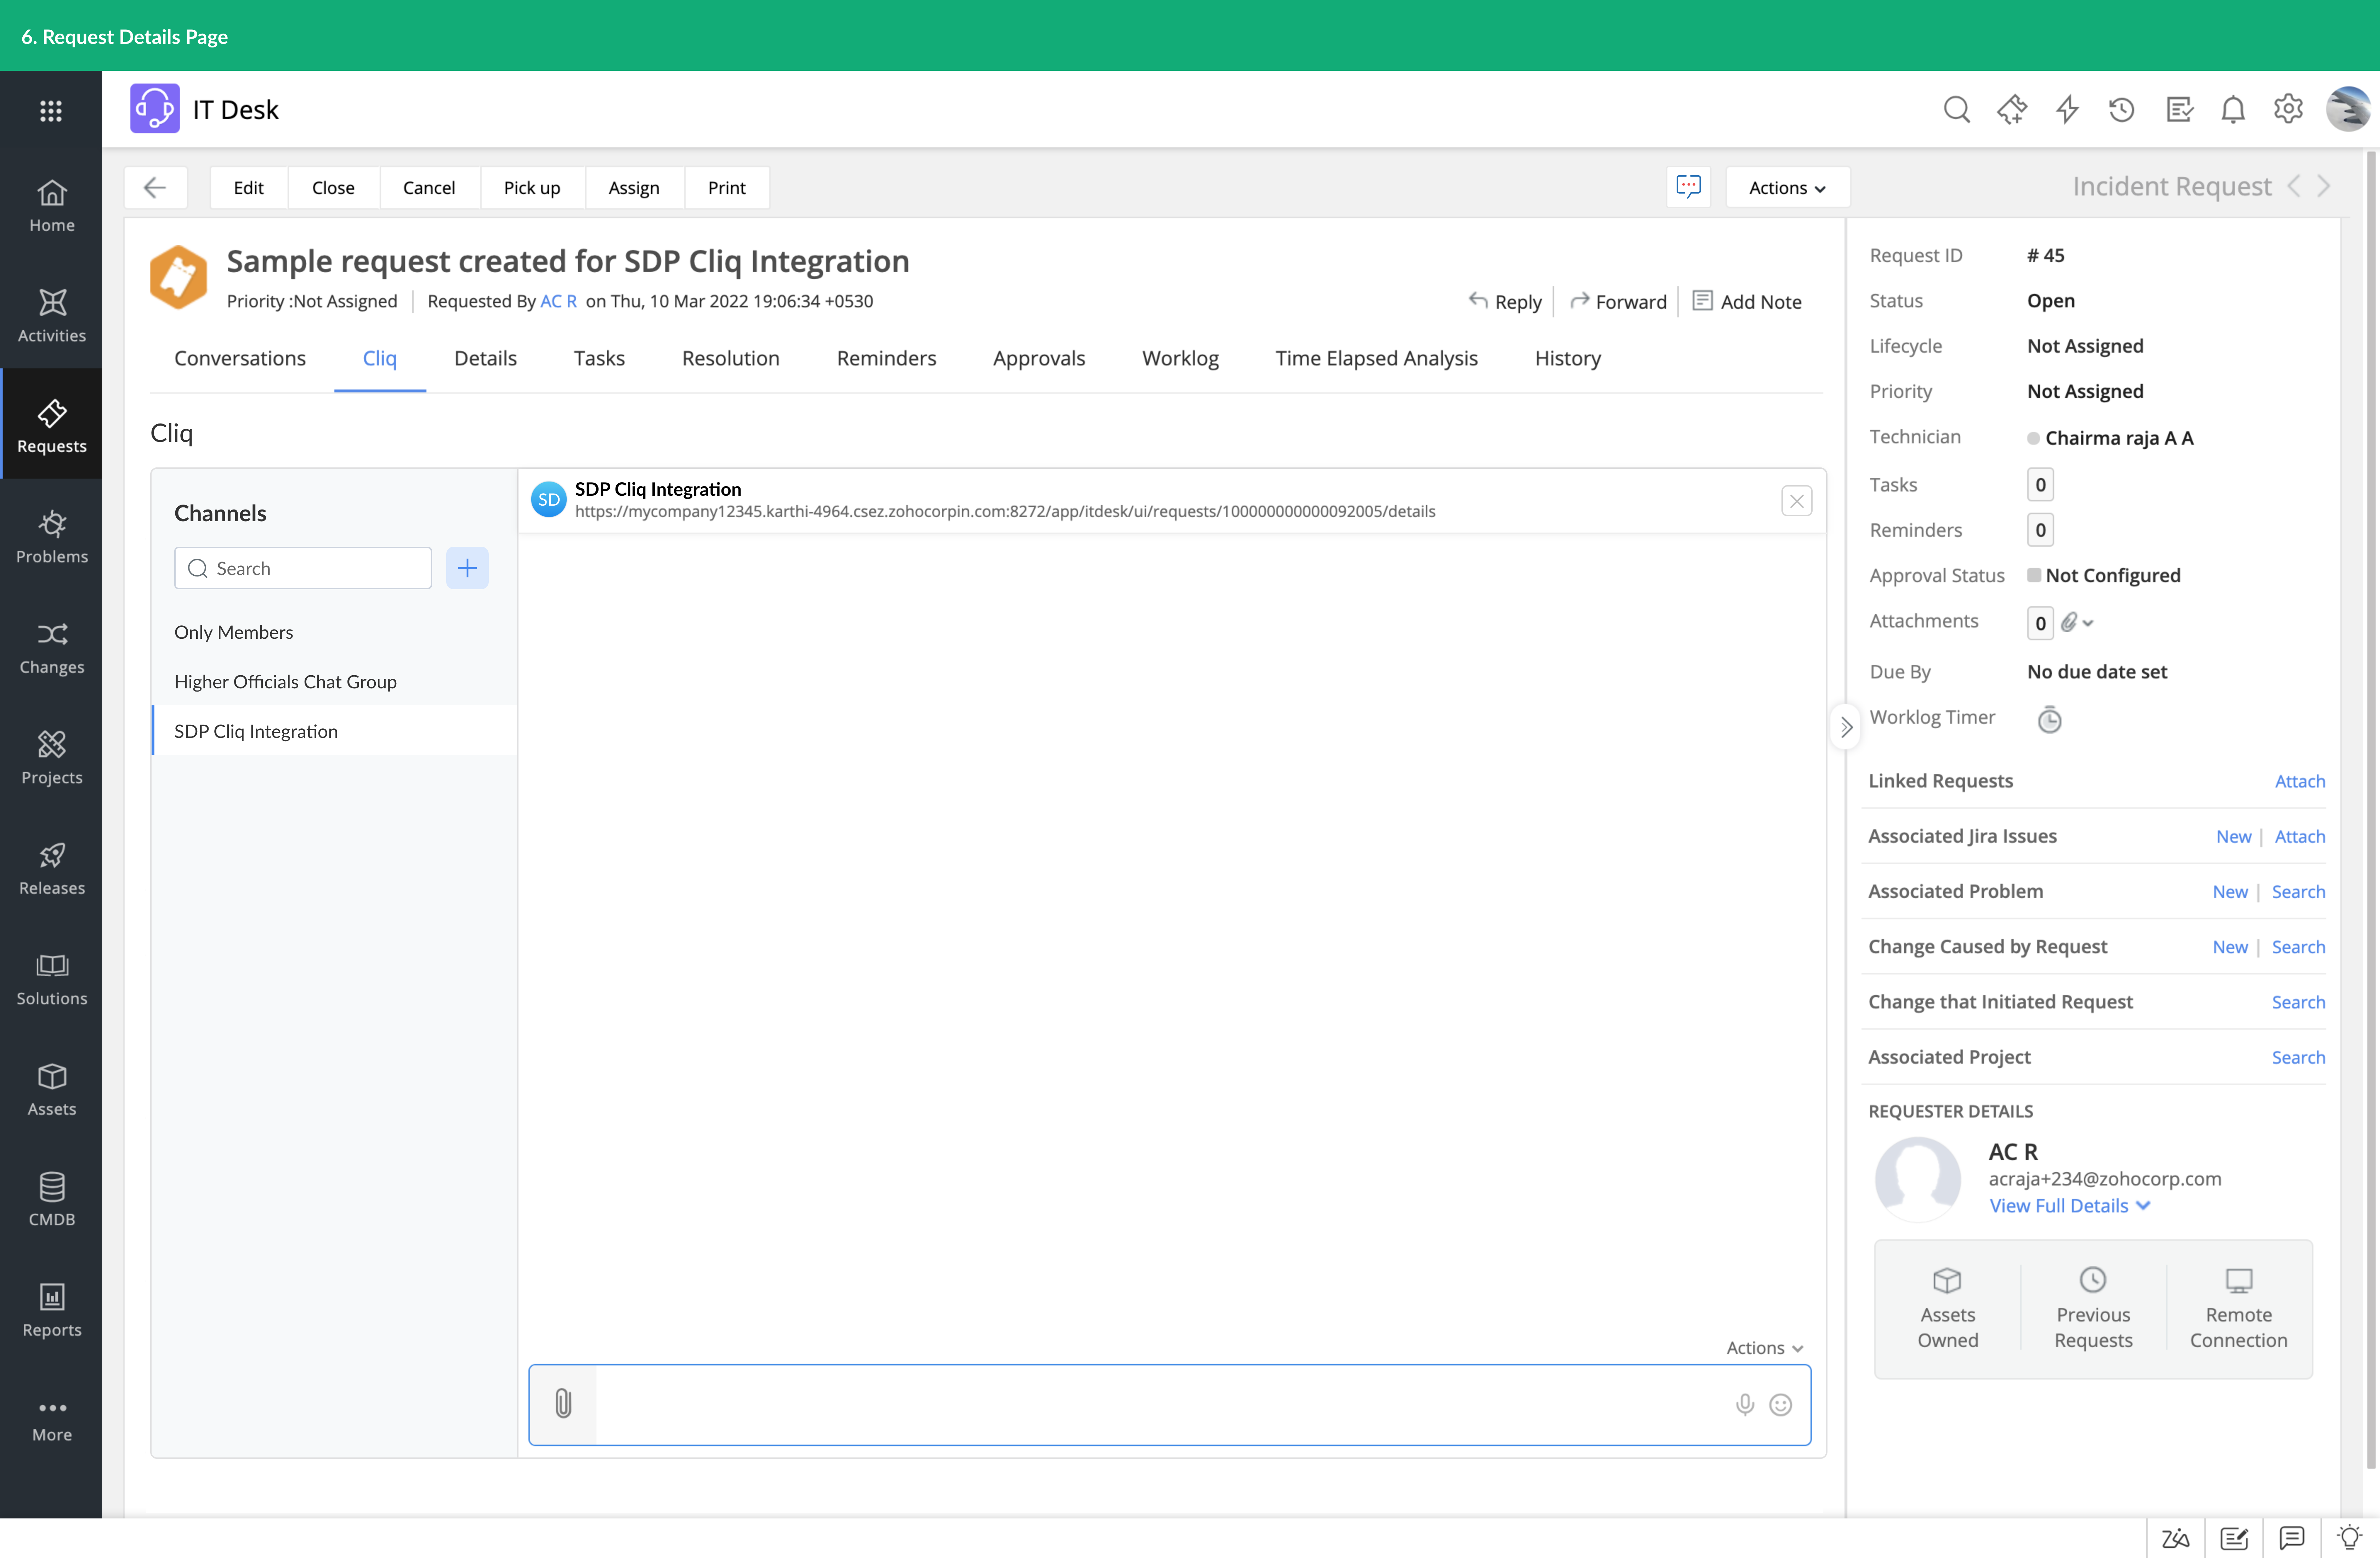Go to next request chevron
The image size is (2380, 1558).
pyautogui.click(x=2324, y=186)
